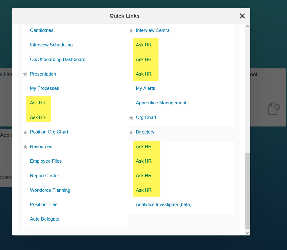Go to Apprentice Management
This screenshot has width=287, height=250.
[161, 103]
